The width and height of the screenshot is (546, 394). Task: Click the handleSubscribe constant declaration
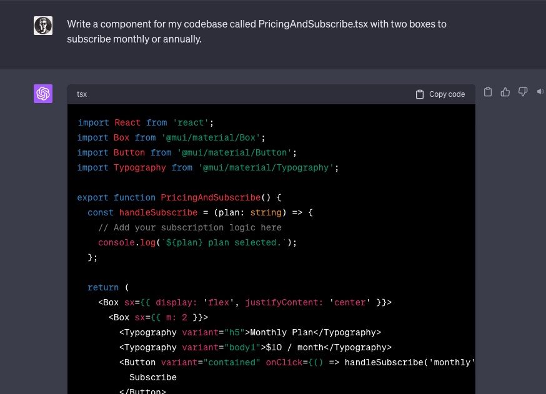coord(158,212)
